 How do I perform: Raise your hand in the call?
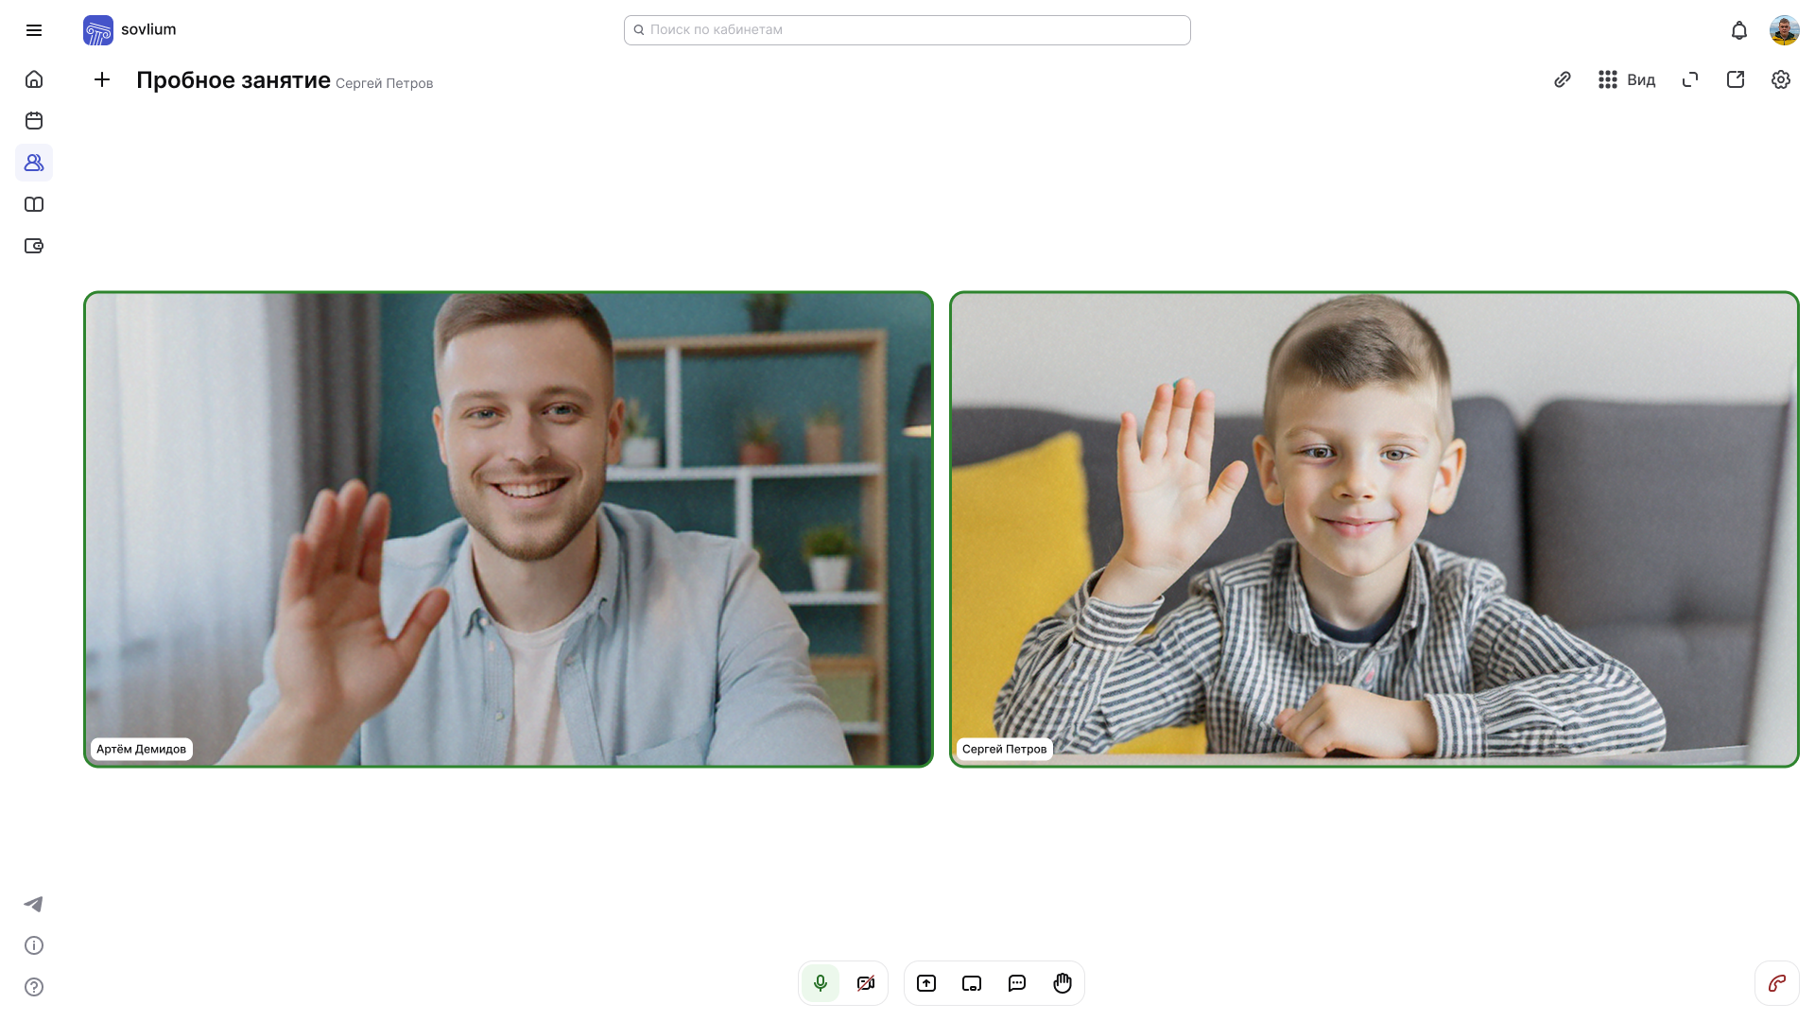[x=1062, y=983]
